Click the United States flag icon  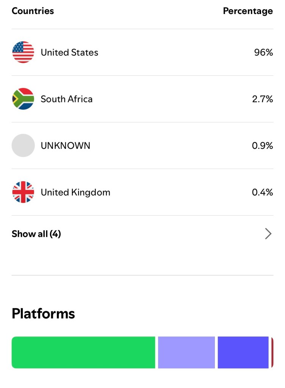(23, 52)
